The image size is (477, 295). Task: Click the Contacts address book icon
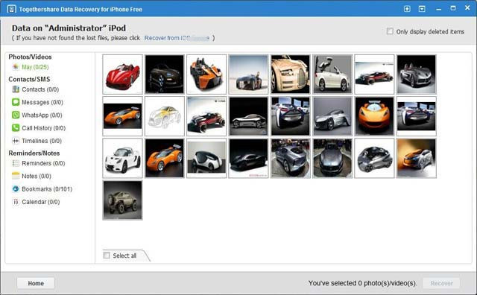pyautogui.click(x=16, y=89)
